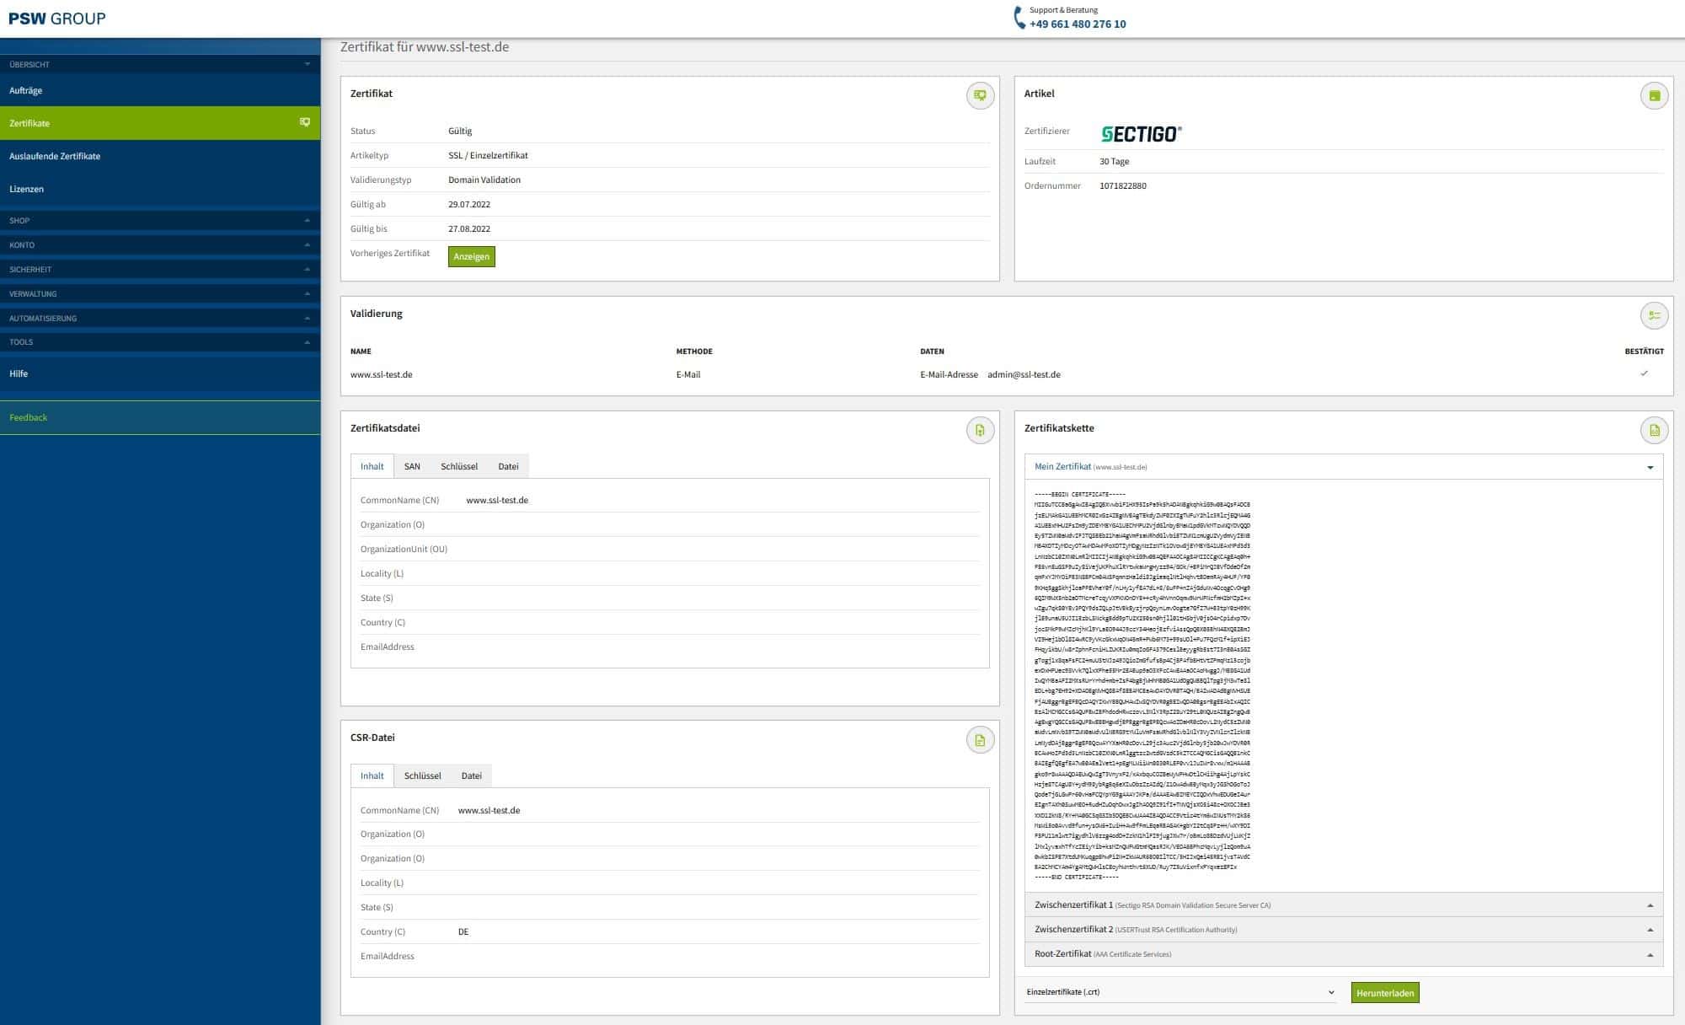Switch to SAN tab in Zertifikatsdatei

tap(412, 466)
